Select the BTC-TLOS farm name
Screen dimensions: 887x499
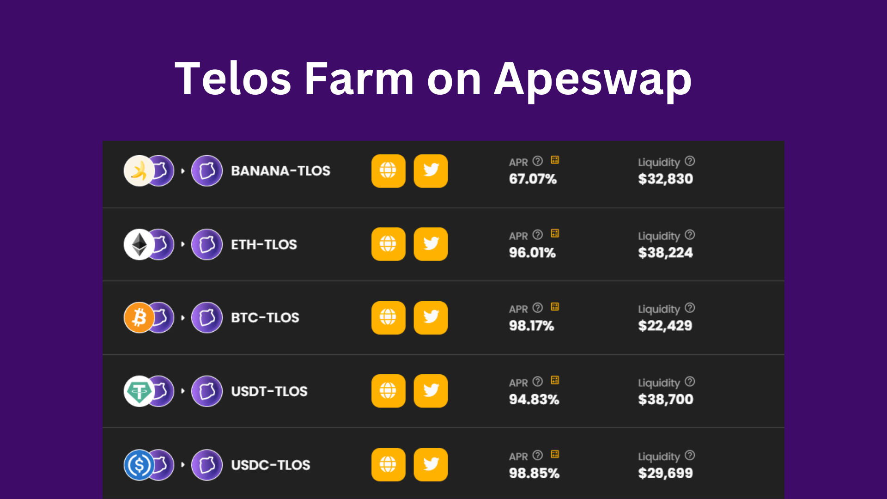[265, 318]
